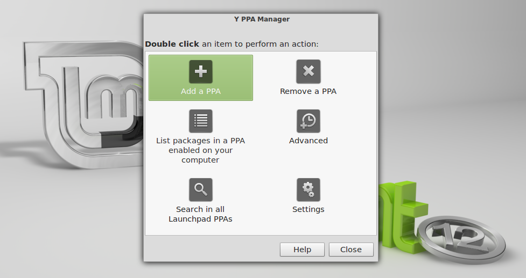The width and height of the screenshot is (526, 278).
Task: Click the "Remove a PPA" label
Action: [308, 91]
